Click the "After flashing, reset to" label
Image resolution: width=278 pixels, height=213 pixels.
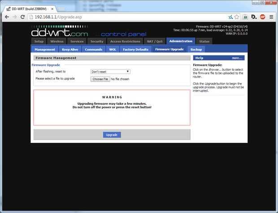pyautogui.click(x=51, y=72)
